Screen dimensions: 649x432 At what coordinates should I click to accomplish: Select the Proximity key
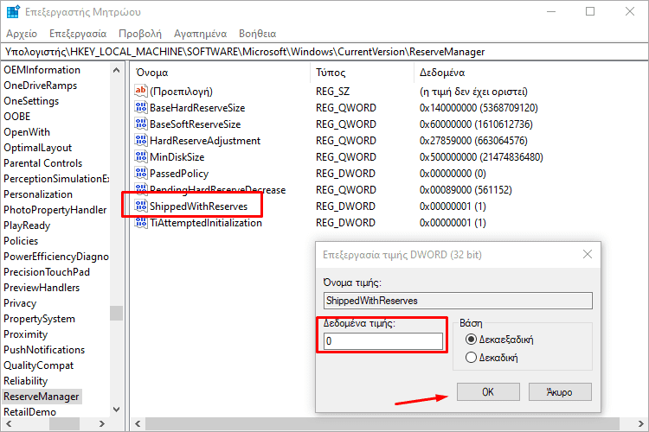25,334
